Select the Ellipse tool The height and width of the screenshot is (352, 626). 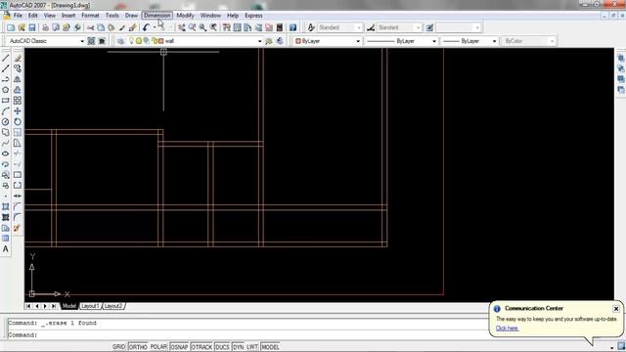(x=6, y=154)
